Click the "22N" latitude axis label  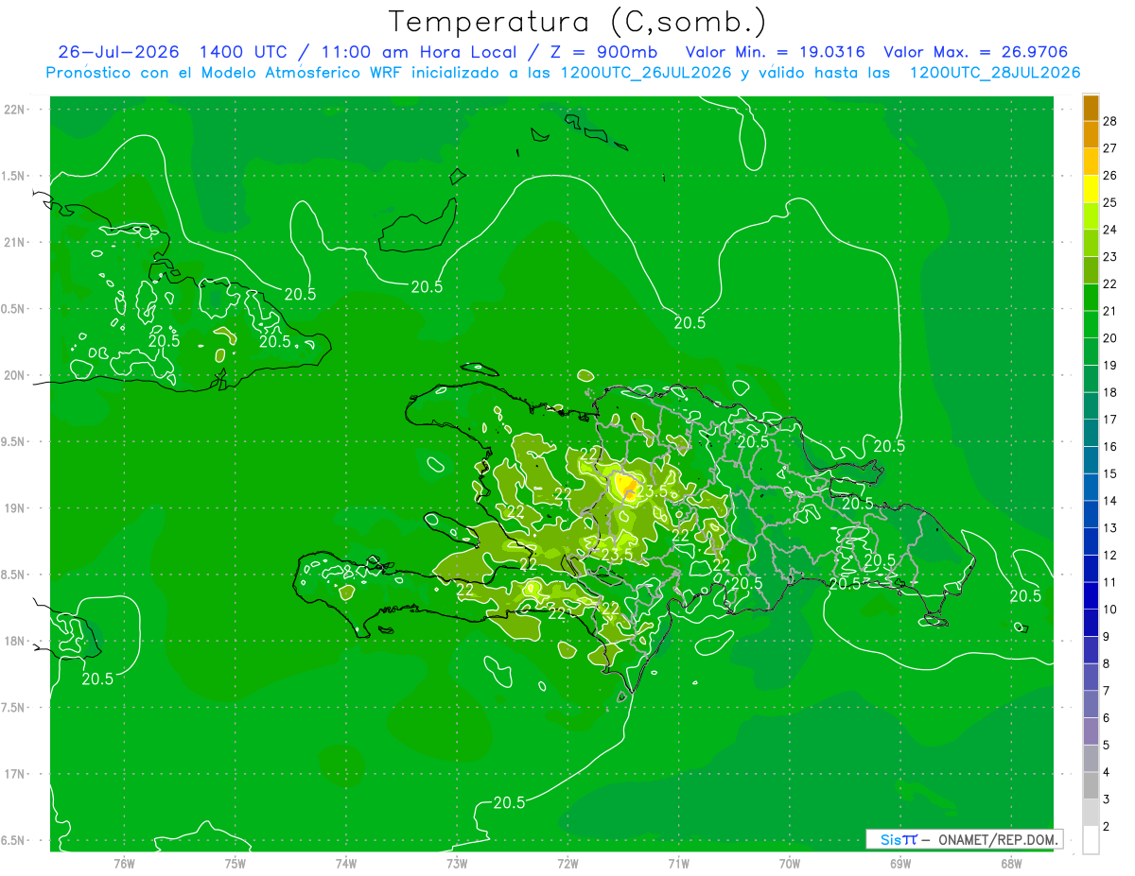point(14,110)
